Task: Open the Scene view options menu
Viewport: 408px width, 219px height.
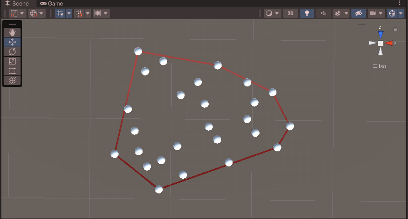Action: [x=400, y=3]
